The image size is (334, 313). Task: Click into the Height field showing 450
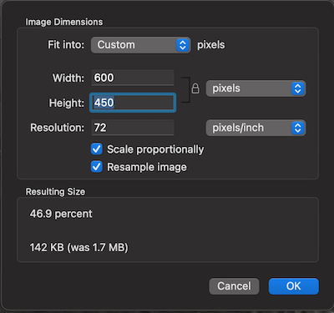click(133, 103)
